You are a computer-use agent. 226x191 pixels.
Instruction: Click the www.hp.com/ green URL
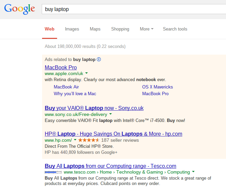58,140
